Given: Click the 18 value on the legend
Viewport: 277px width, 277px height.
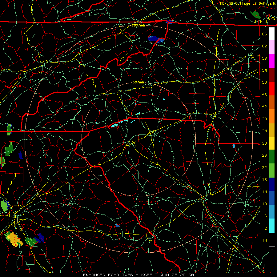Looking at the screenshot, I should (264, 180).
